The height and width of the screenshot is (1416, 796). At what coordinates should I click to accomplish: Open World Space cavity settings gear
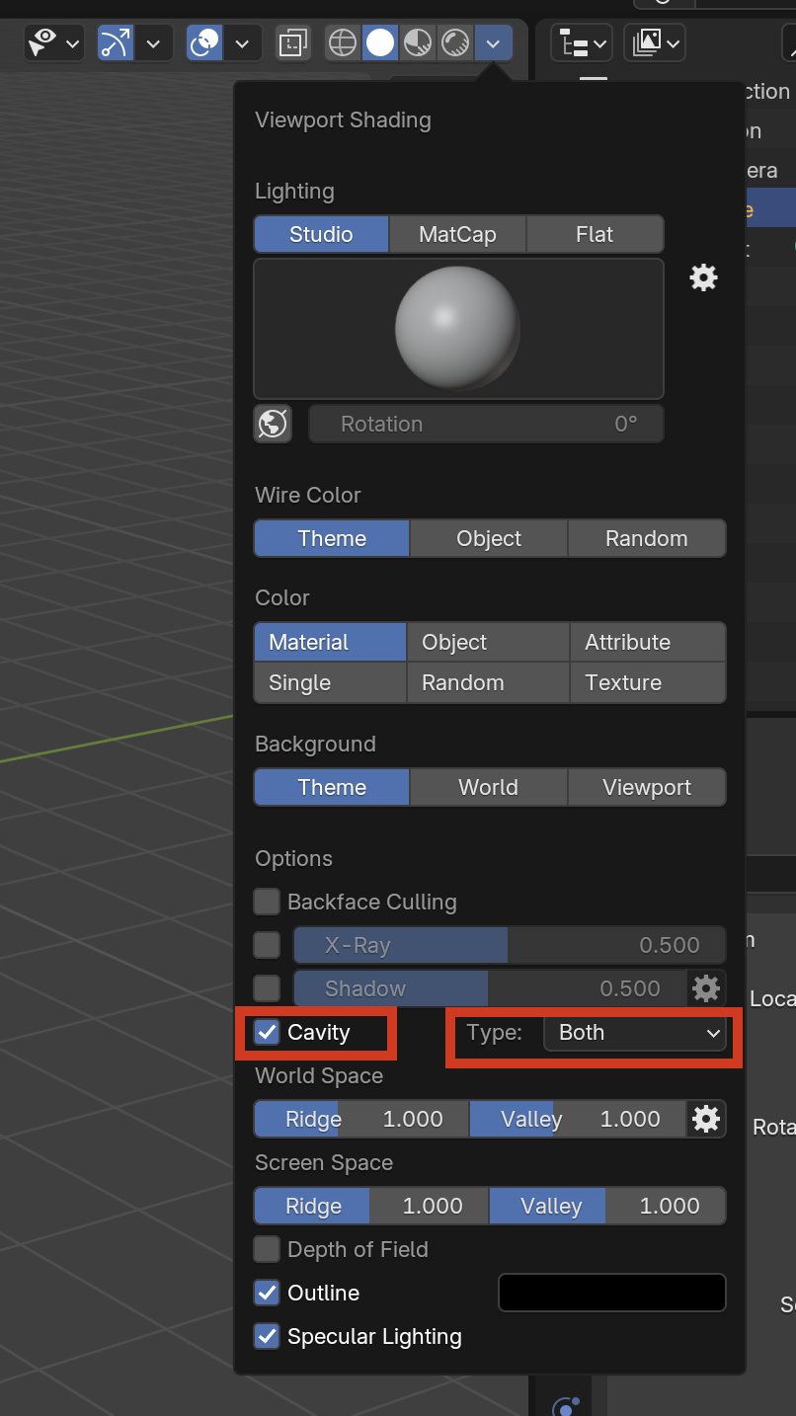(706, 1119)
